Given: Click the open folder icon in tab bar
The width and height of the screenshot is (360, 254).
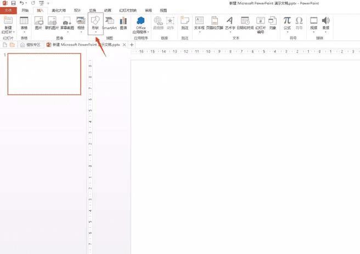Looking at the screenshot, I should click(x=12, y=45).
